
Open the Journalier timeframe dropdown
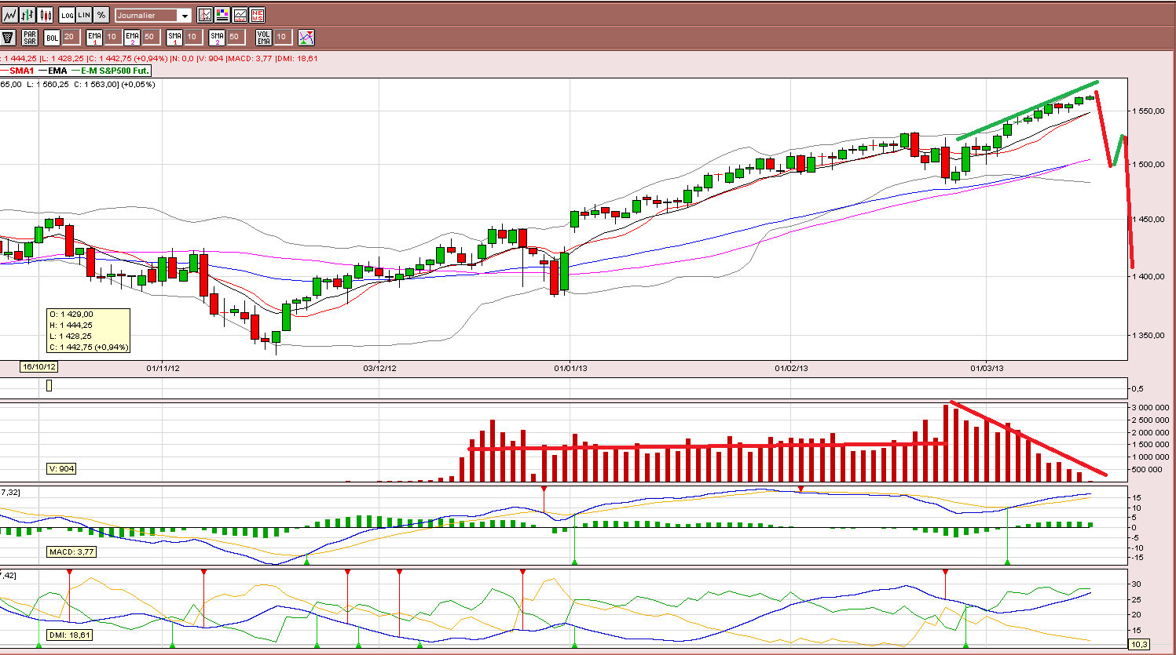(153, 16)
